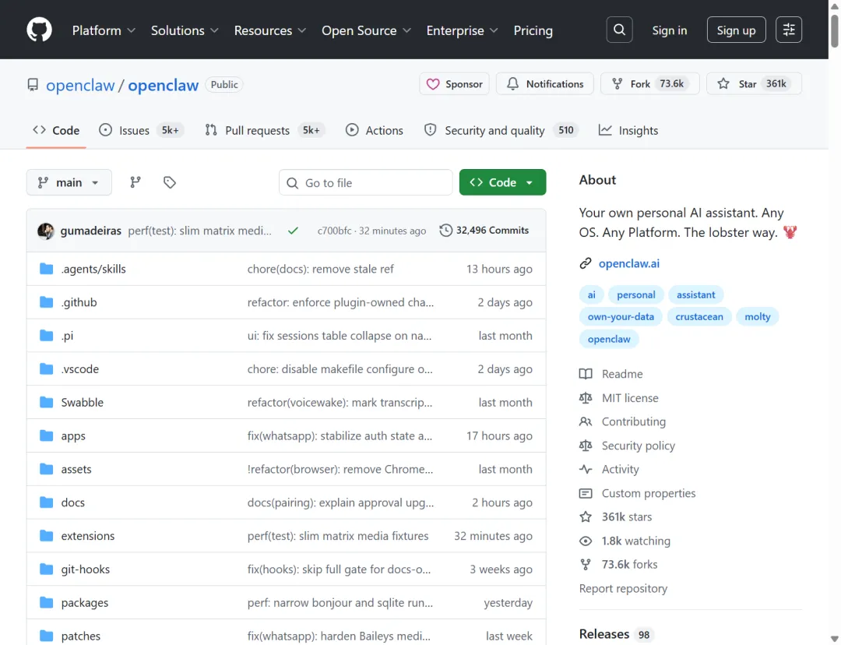The image size is (841, 645).
Task: Select the own-your-data topic tag
Action: point(621,316)
